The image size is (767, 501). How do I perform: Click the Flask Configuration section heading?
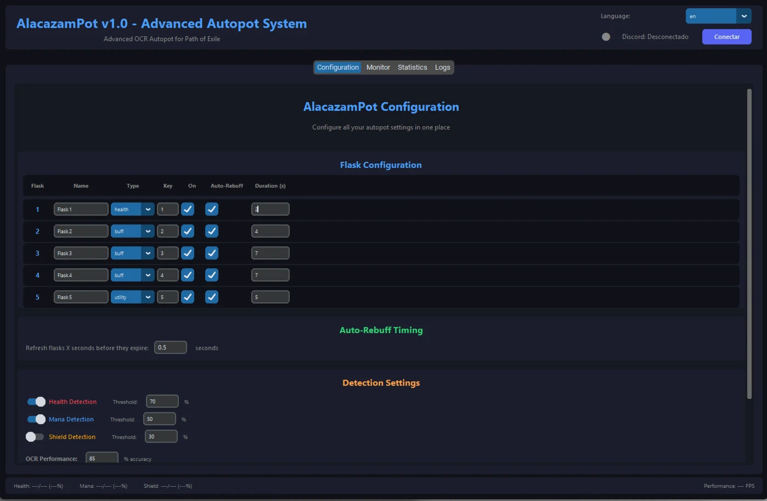[381, 165]
